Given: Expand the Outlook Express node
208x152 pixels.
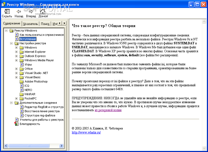Looking at the screenshot, I should click(x=16, y=56).
